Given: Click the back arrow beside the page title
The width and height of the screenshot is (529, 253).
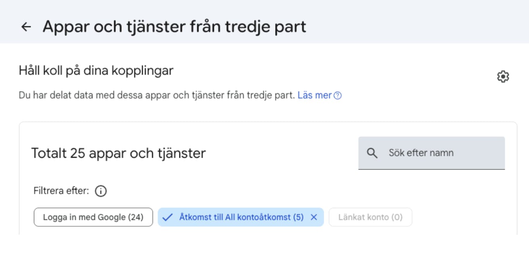Looking at the screenshot, I should (26, 27).
